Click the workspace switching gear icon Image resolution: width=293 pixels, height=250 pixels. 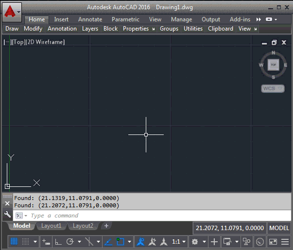tap(195, 242)
